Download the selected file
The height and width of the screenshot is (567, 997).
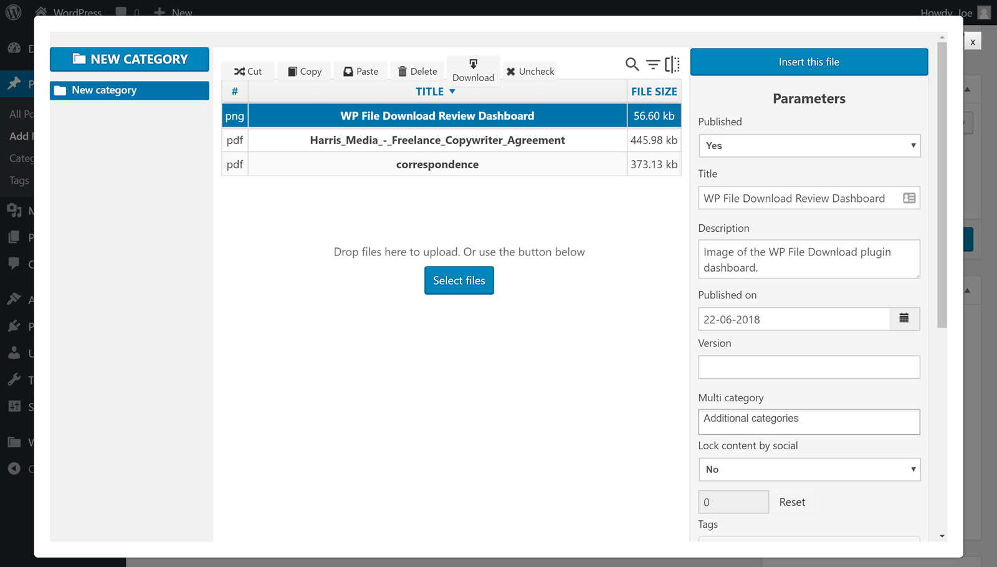point(474,70)
